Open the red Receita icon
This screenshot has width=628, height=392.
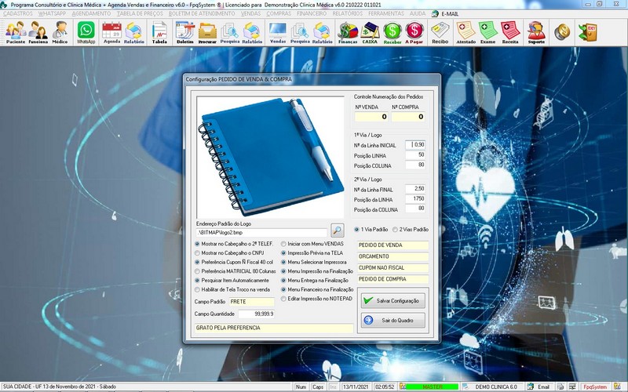[x=510, y=32]
